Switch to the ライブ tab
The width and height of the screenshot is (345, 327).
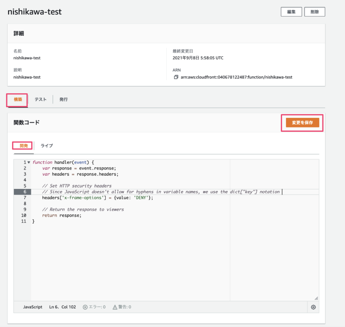click(46, 146)
